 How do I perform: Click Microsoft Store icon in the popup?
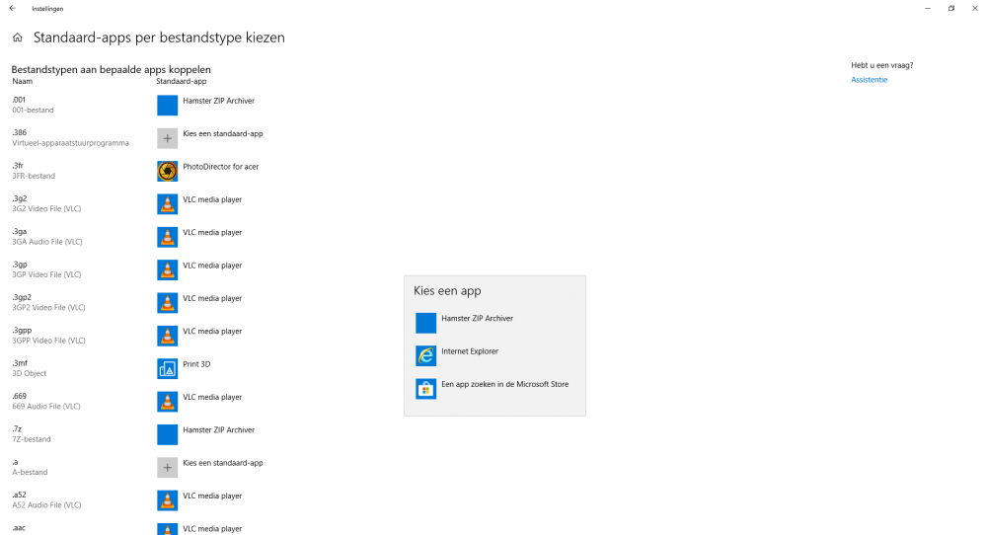[x=426, y=389]
